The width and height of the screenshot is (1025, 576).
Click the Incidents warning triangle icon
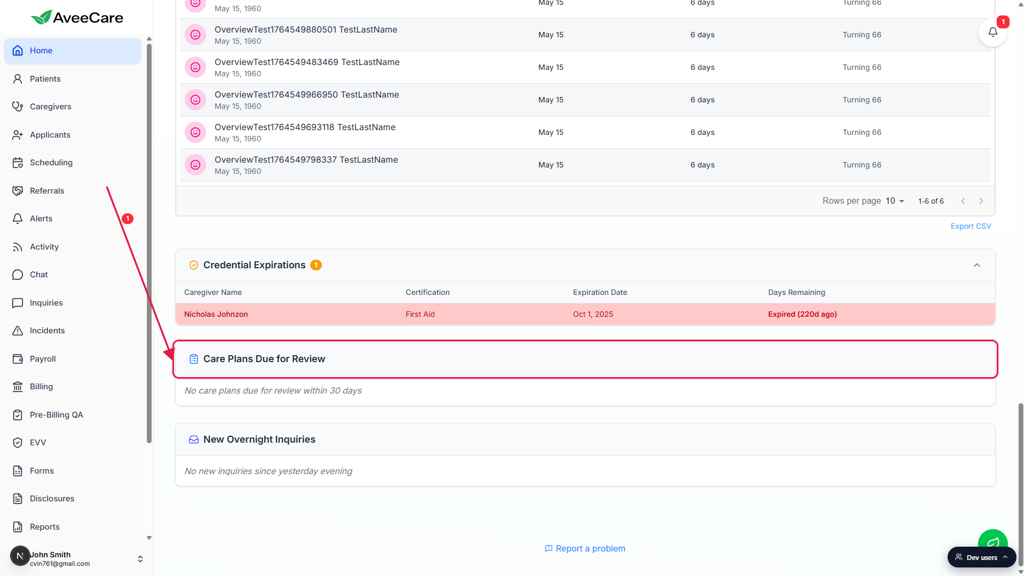click(x=18, y=331)
